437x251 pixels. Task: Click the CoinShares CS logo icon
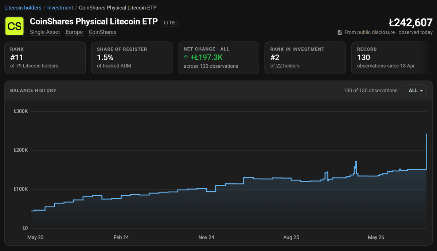click(x=15, y=26)
